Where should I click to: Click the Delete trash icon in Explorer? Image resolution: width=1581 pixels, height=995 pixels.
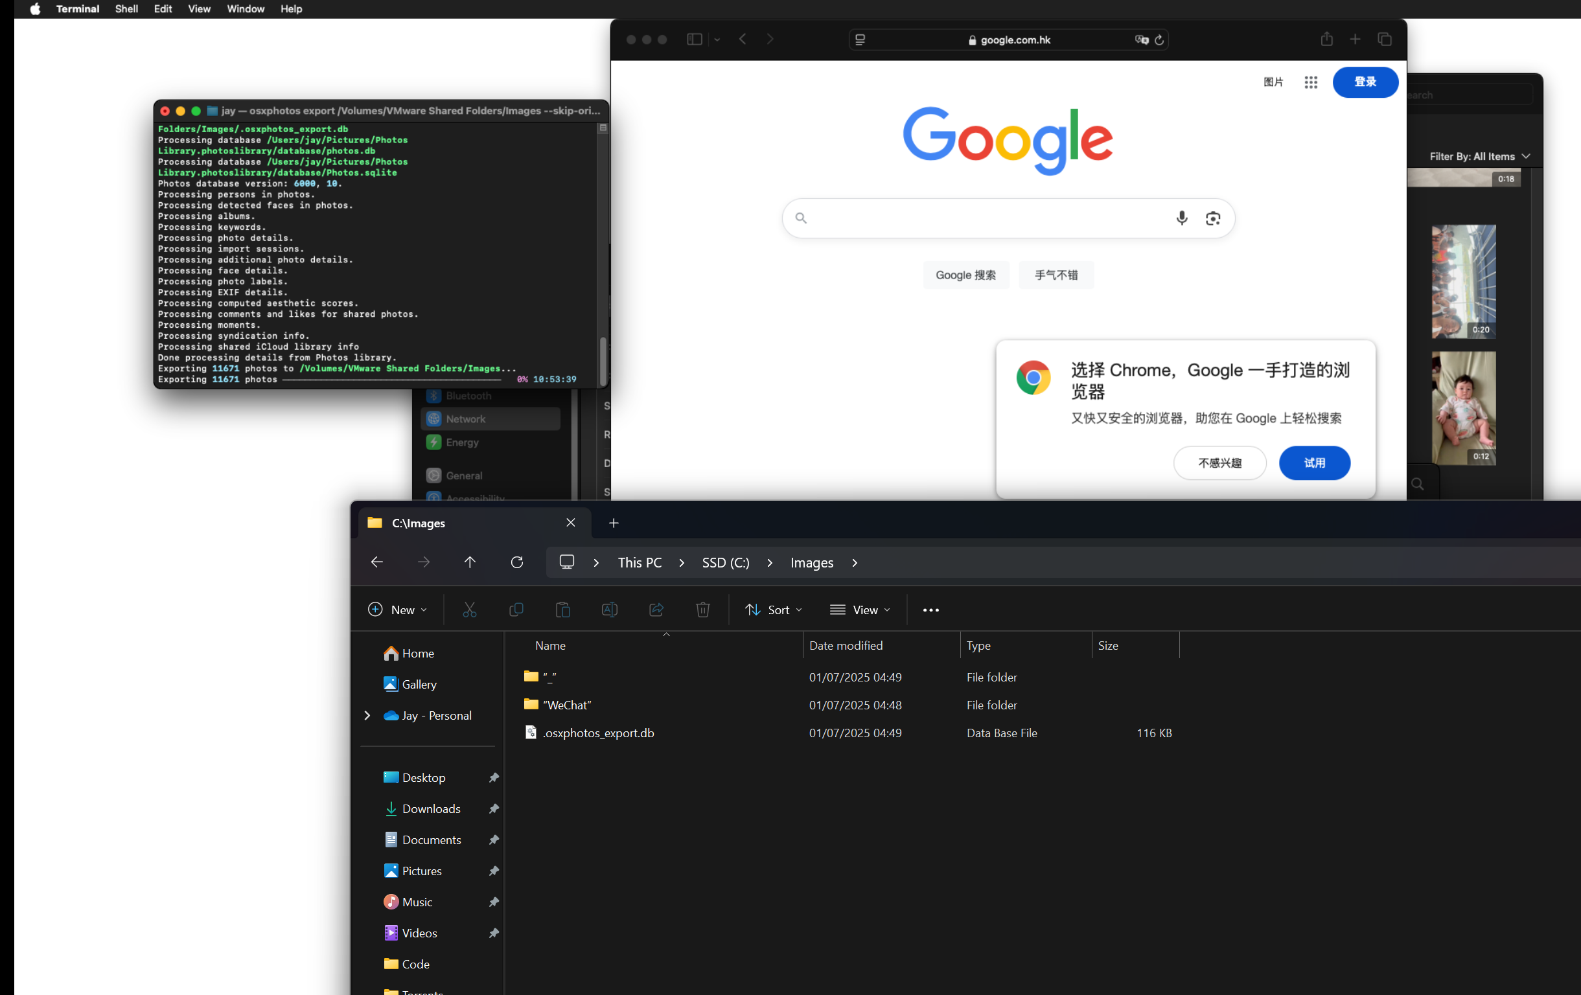point(702,610)
